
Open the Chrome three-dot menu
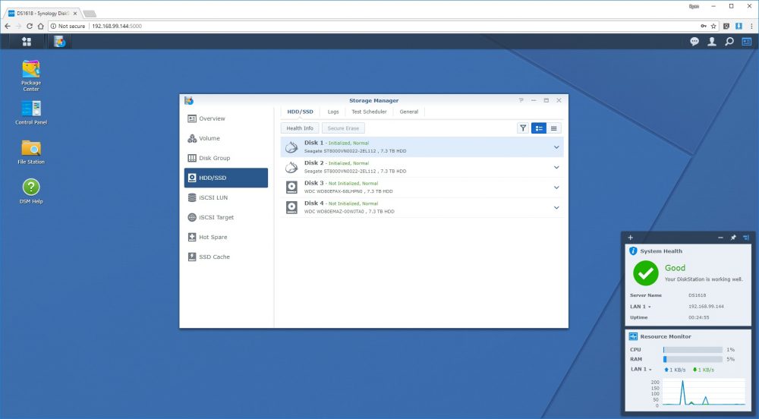point(751,26)
